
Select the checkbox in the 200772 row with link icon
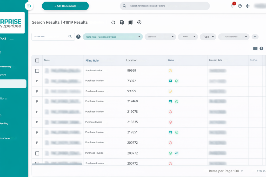point(37,153)
